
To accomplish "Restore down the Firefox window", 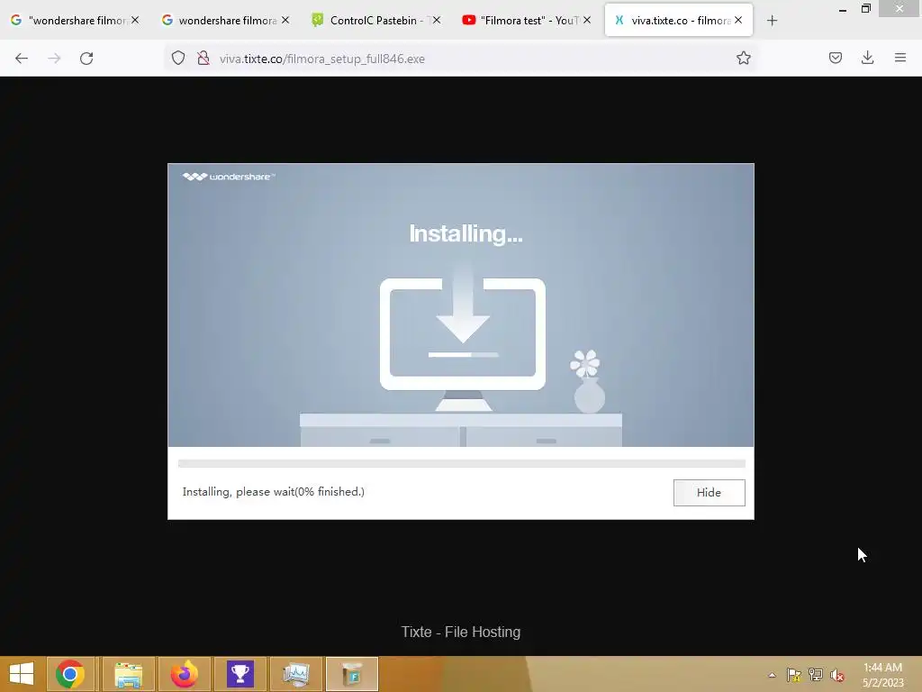I will point(866,9).
